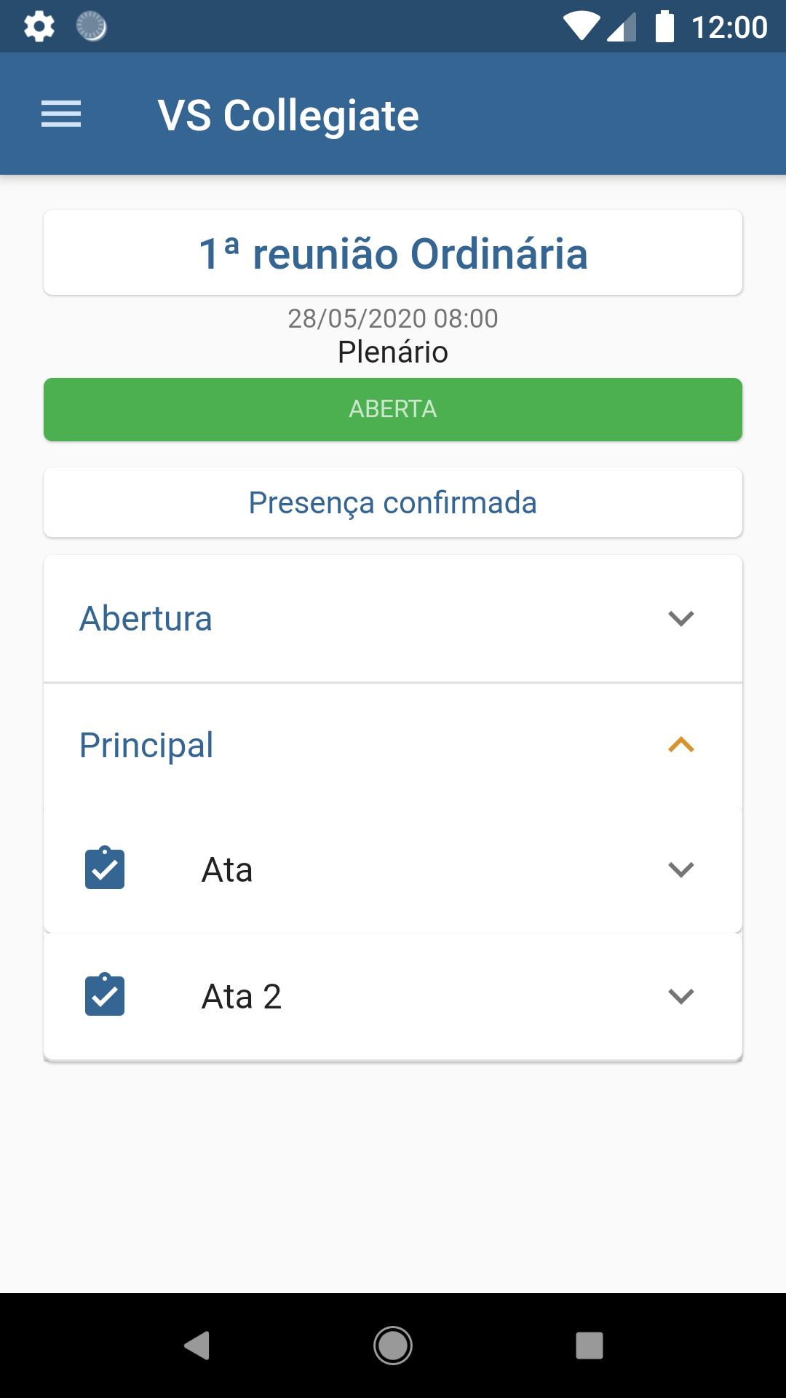The image size is (786, 1398).
Task: Tap the 1ª reunião Ordinária title card
Action: click(x=393, y=253)
